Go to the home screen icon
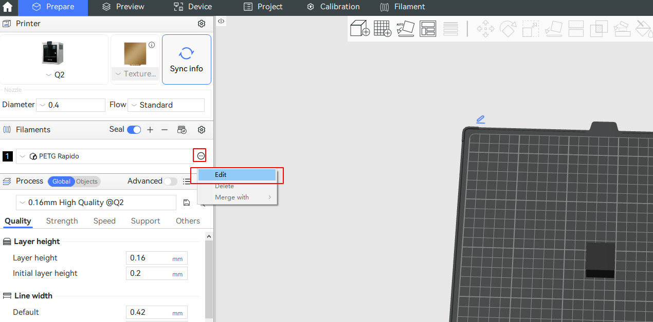This screenshot has width=653, height=322. 8,7
